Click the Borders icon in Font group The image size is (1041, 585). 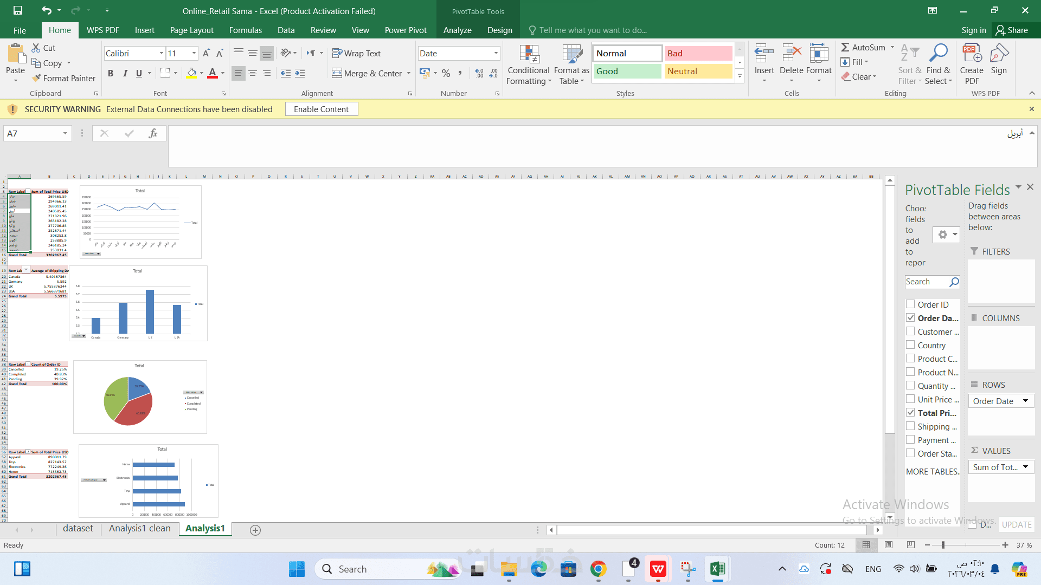coord(165,73)
